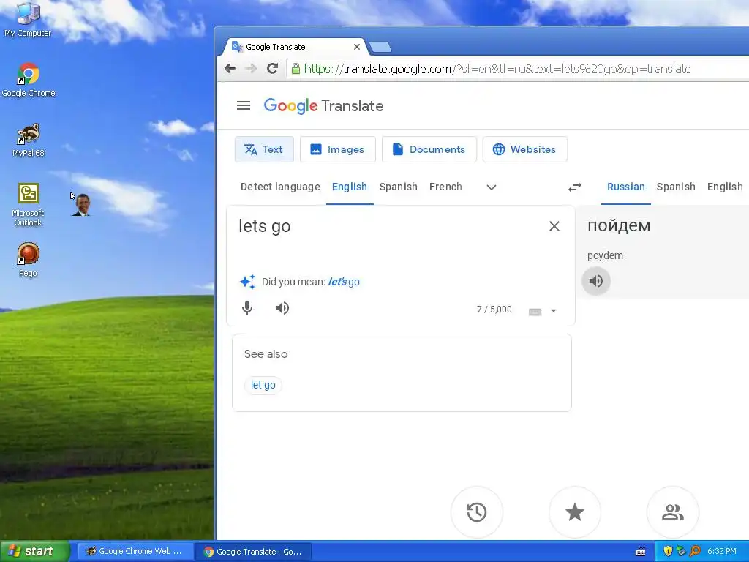Open the Pego desktop shortcut
The height and width of the screenshot is (562, 749).
pos(29,260)
